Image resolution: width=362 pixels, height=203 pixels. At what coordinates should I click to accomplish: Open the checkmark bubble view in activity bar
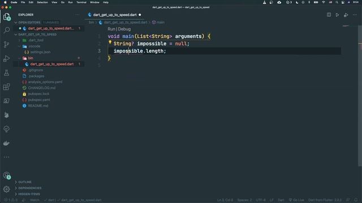click(x=6, y=129)
